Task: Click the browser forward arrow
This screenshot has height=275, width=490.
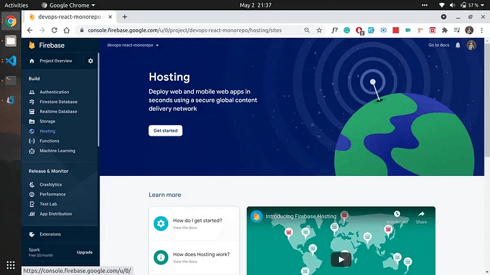Action: (x=42, y=31)
